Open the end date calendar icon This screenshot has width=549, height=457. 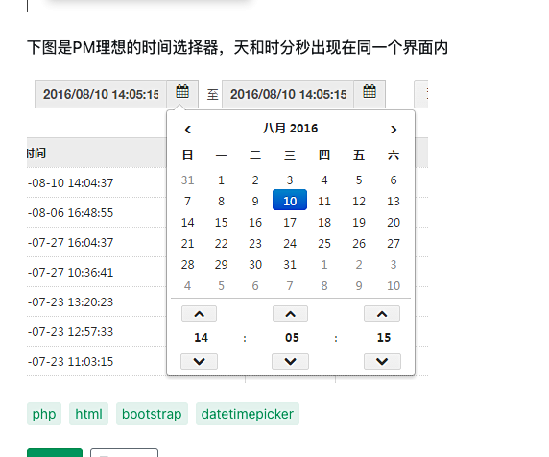[x=370, y=93]
